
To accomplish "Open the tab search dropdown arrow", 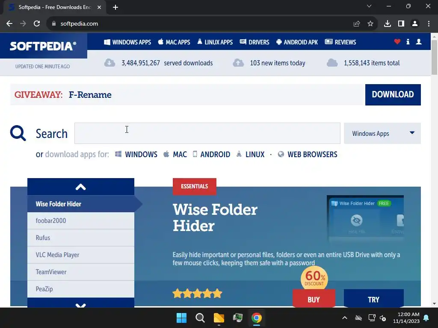I will (x=369, y=6).
